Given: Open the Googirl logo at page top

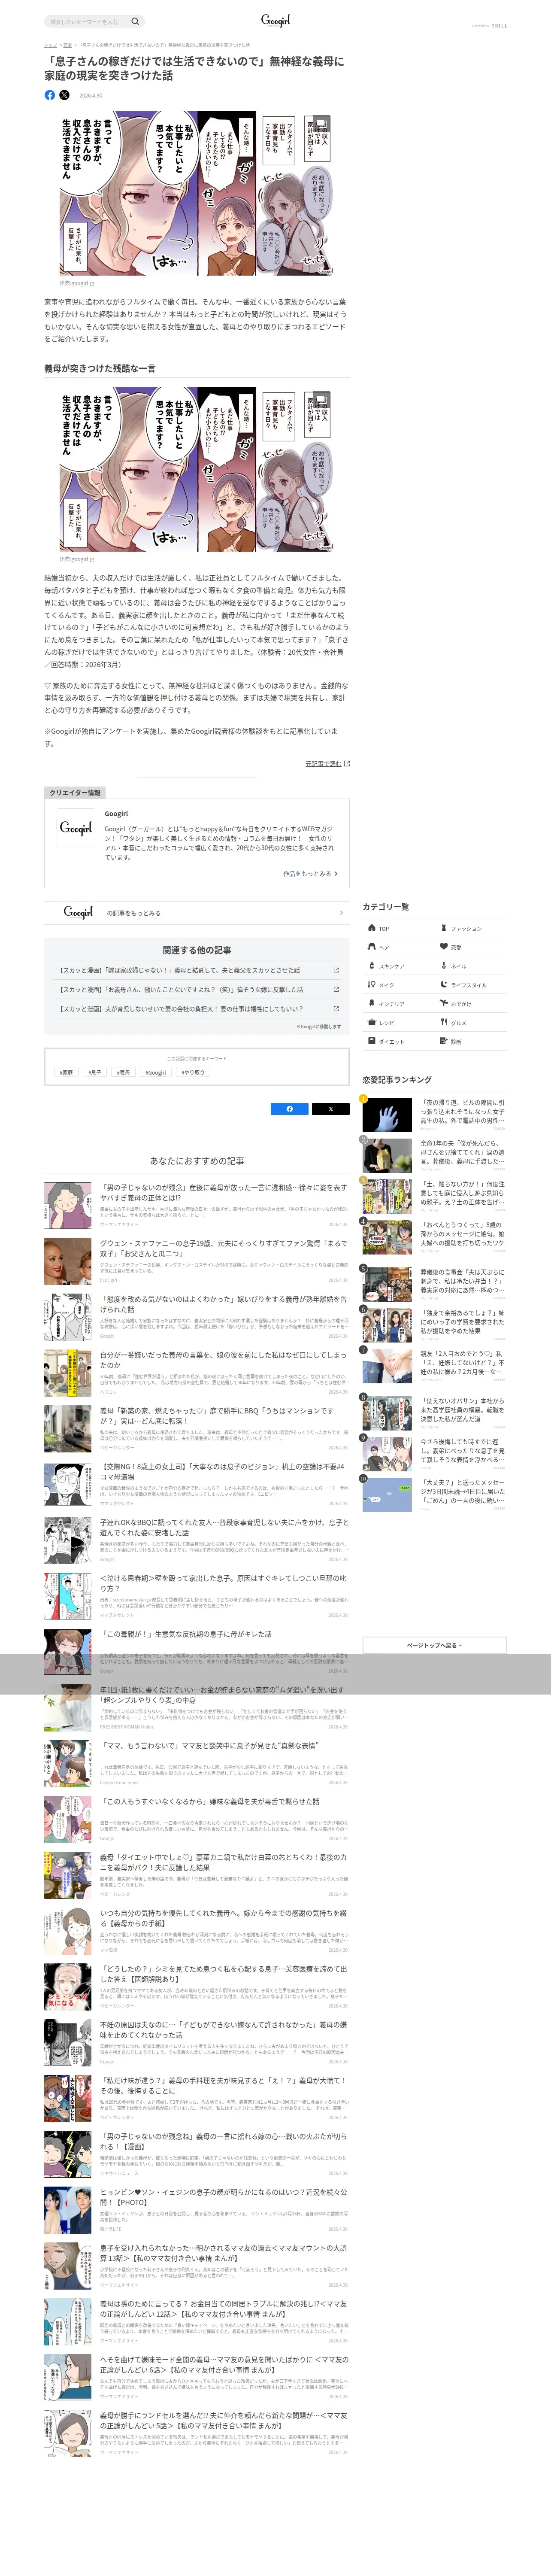Looking at the screenshot, I should point(275,20).
